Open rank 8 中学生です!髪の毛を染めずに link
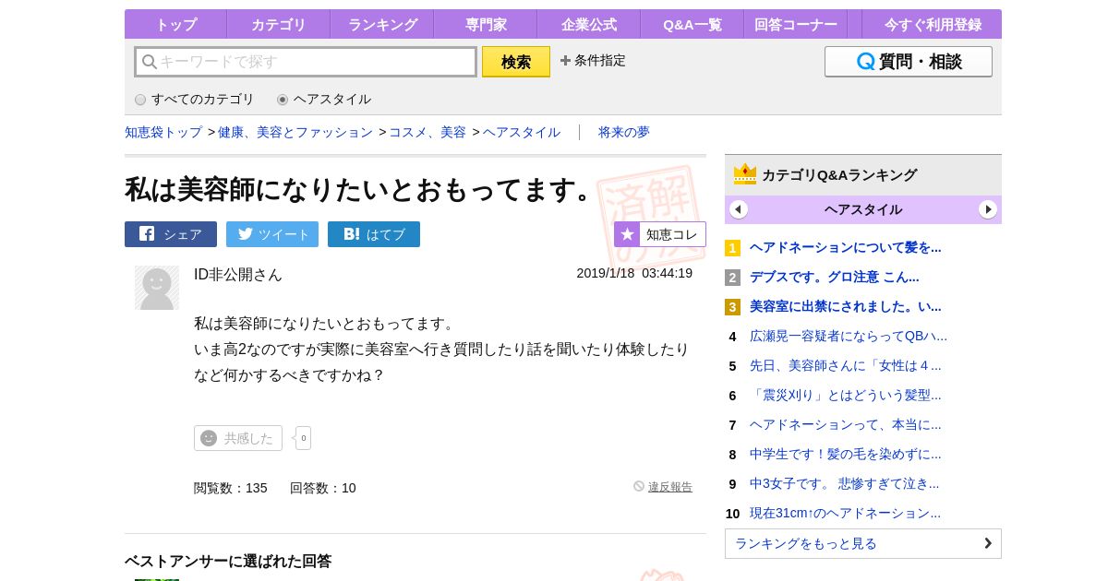 pos(846,454)
